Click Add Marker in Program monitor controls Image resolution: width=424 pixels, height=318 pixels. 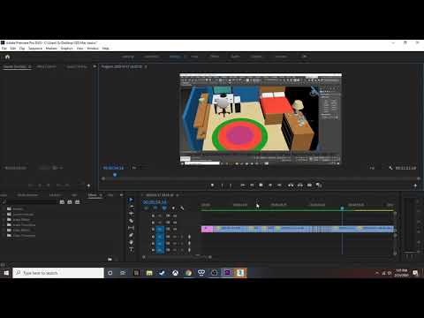pyautogui.click(x=212, y=185)
